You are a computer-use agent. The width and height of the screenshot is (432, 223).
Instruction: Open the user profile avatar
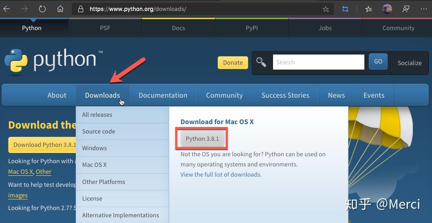pos(387,9)
